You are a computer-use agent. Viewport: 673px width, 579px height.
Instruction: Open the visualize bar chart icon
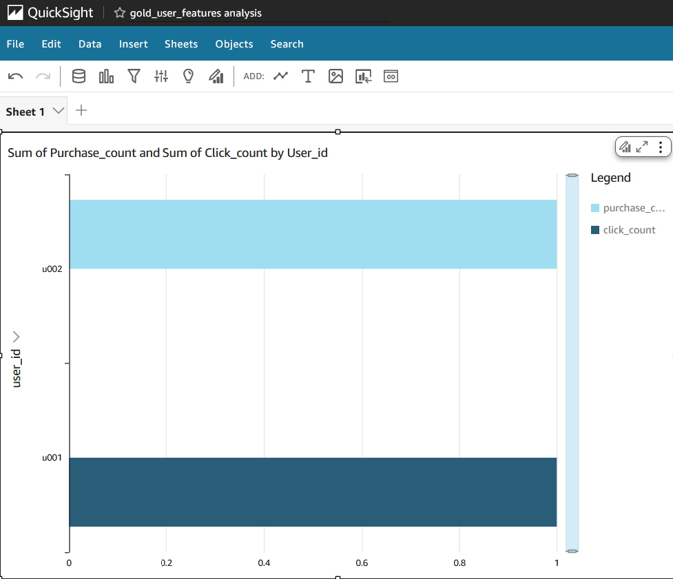tap(106, 76)
